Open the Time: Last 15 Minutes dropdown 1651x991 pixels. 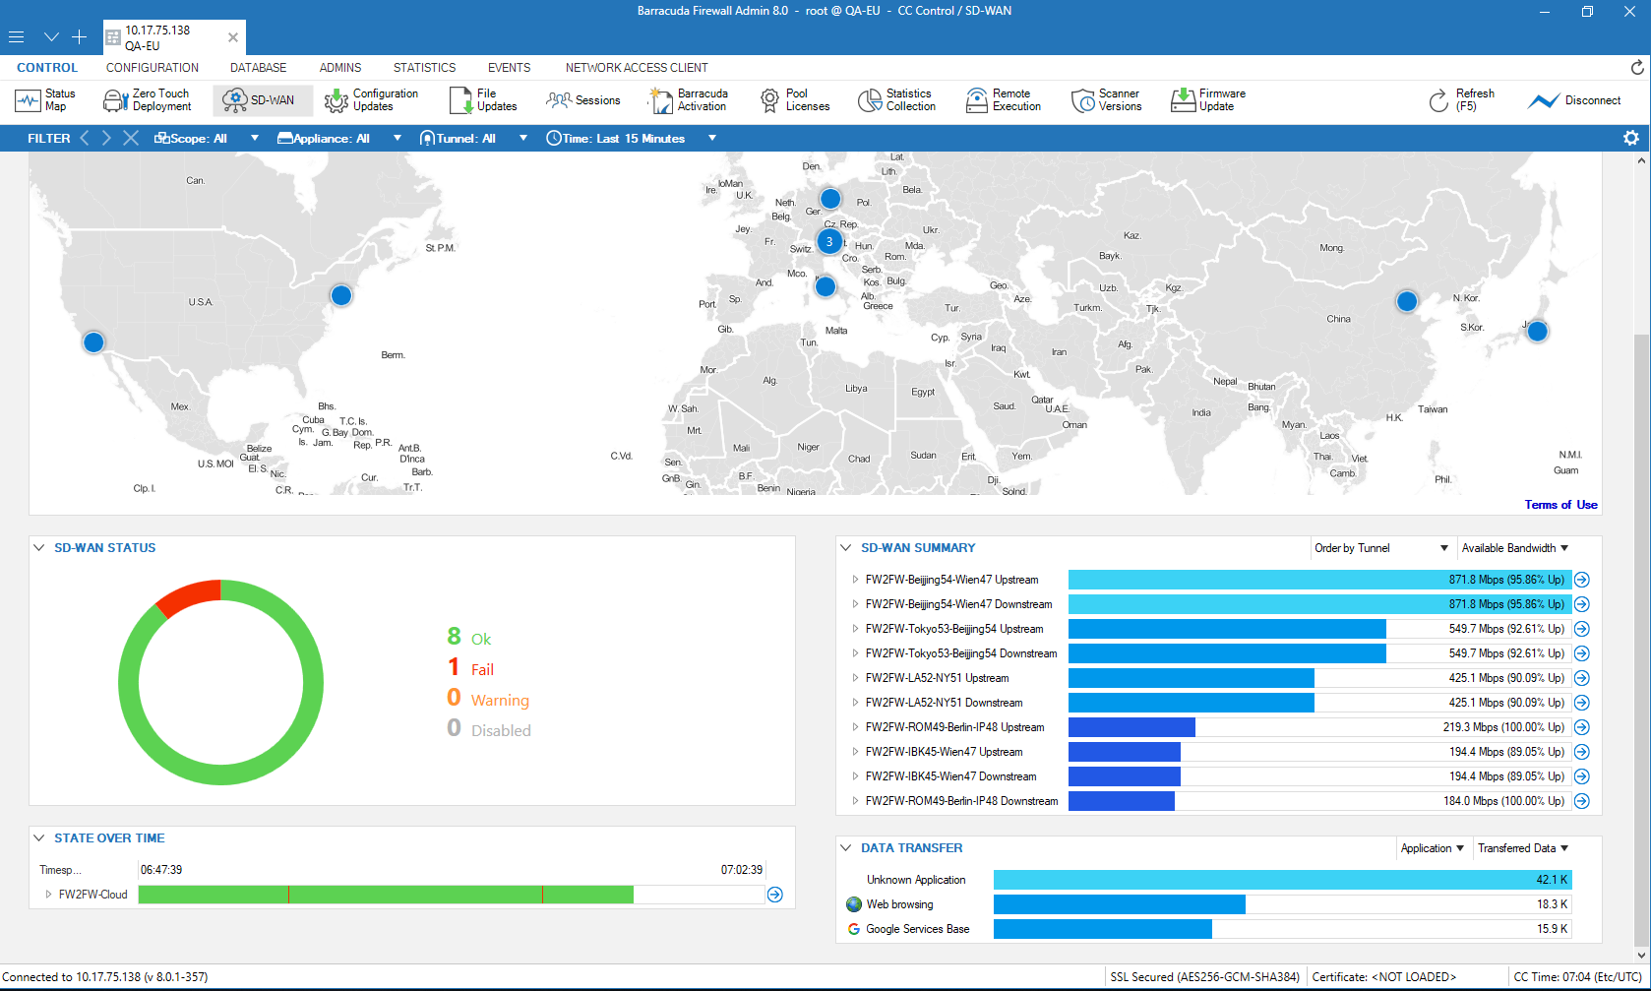(632, 138)
